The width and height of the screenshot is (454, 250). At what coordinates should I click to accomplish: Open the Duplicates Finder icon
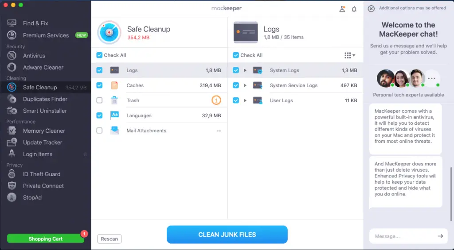coord(12,99)
